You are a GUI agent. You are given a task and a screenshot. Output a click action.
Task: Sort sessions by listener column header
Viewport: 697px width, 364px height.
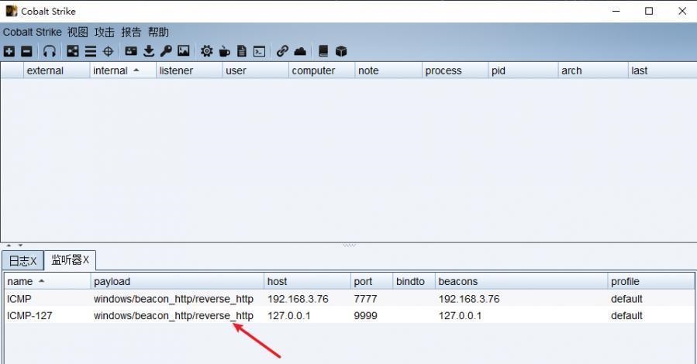pyautogui.click(x=189, y=70)
